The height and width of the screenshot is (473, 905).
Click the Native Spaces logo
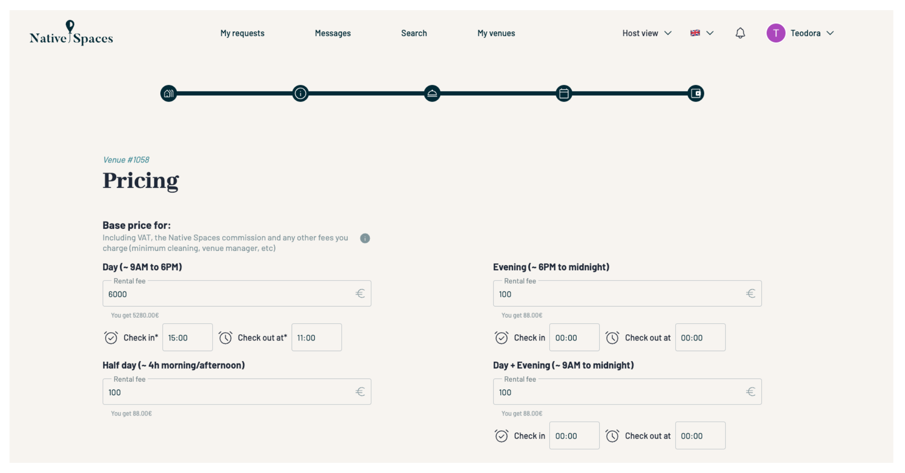point(71,34)
